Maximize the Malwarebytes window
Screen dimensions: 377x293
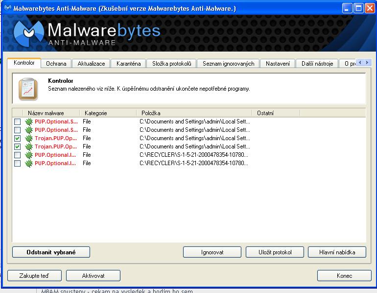point(358,8)
